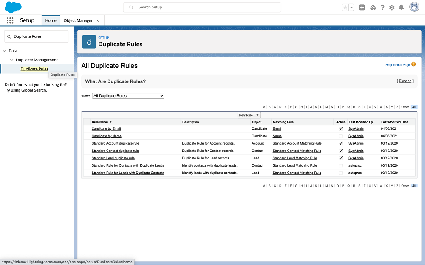Viewport: 425px width, 265px height.
Task: Open Standard Rule for Leads with Duplicate Contacts
Action: [127, 173]
